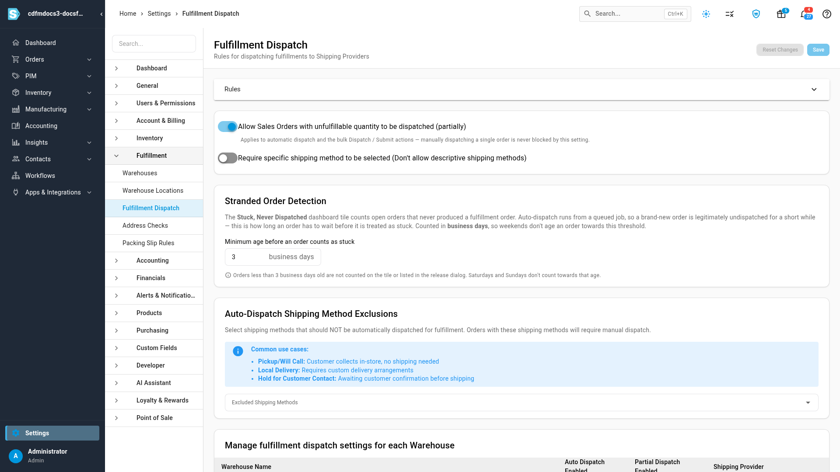Click the shield security icon in top bar
This screenshot has width=840, height=472.
click(x=756, y=14)
